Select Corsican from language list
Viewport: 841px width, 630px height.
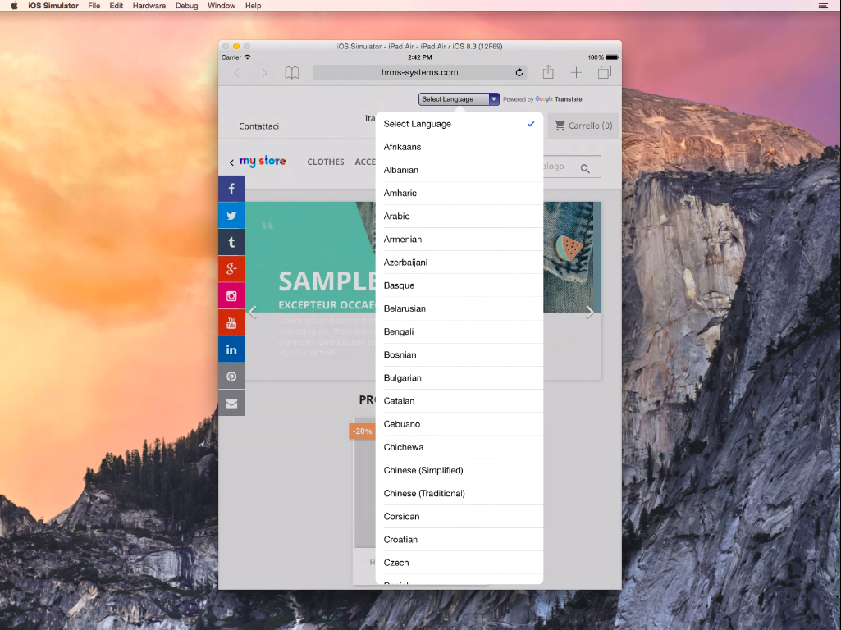pyautogui.click(x=459, y=516)
